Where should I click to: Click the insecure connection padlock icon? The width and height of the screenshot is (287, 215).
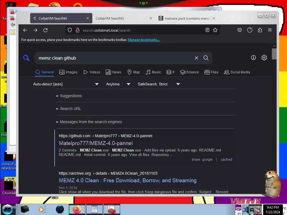[78, 30]
